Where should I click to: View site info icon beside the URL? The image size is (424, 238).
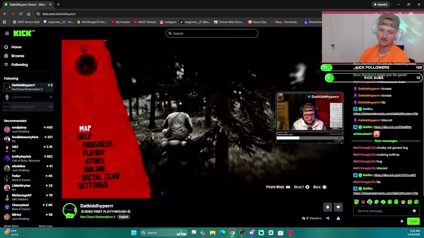(x=38, y=14)
